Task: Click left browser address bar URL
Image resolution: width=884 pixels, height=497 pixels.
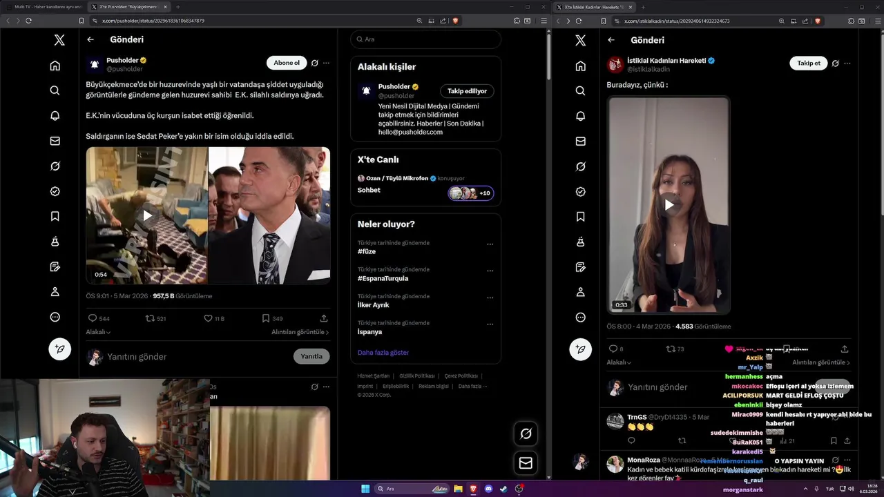Action: tap(153, 21)
